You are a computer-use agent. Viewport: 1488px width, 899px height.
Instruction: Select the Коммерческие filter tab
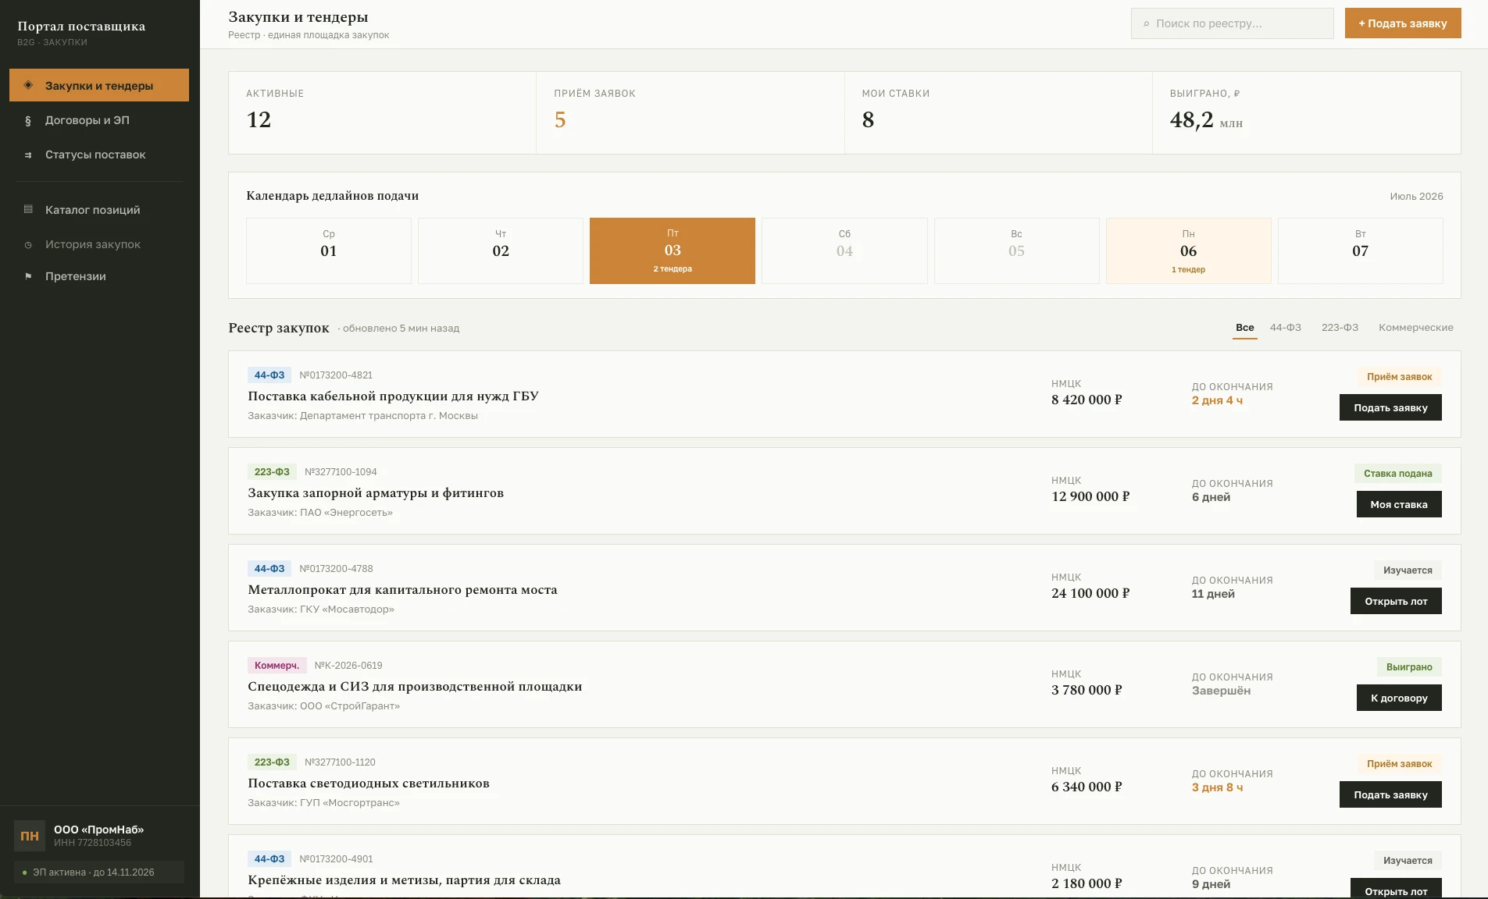click(1415, 328)
